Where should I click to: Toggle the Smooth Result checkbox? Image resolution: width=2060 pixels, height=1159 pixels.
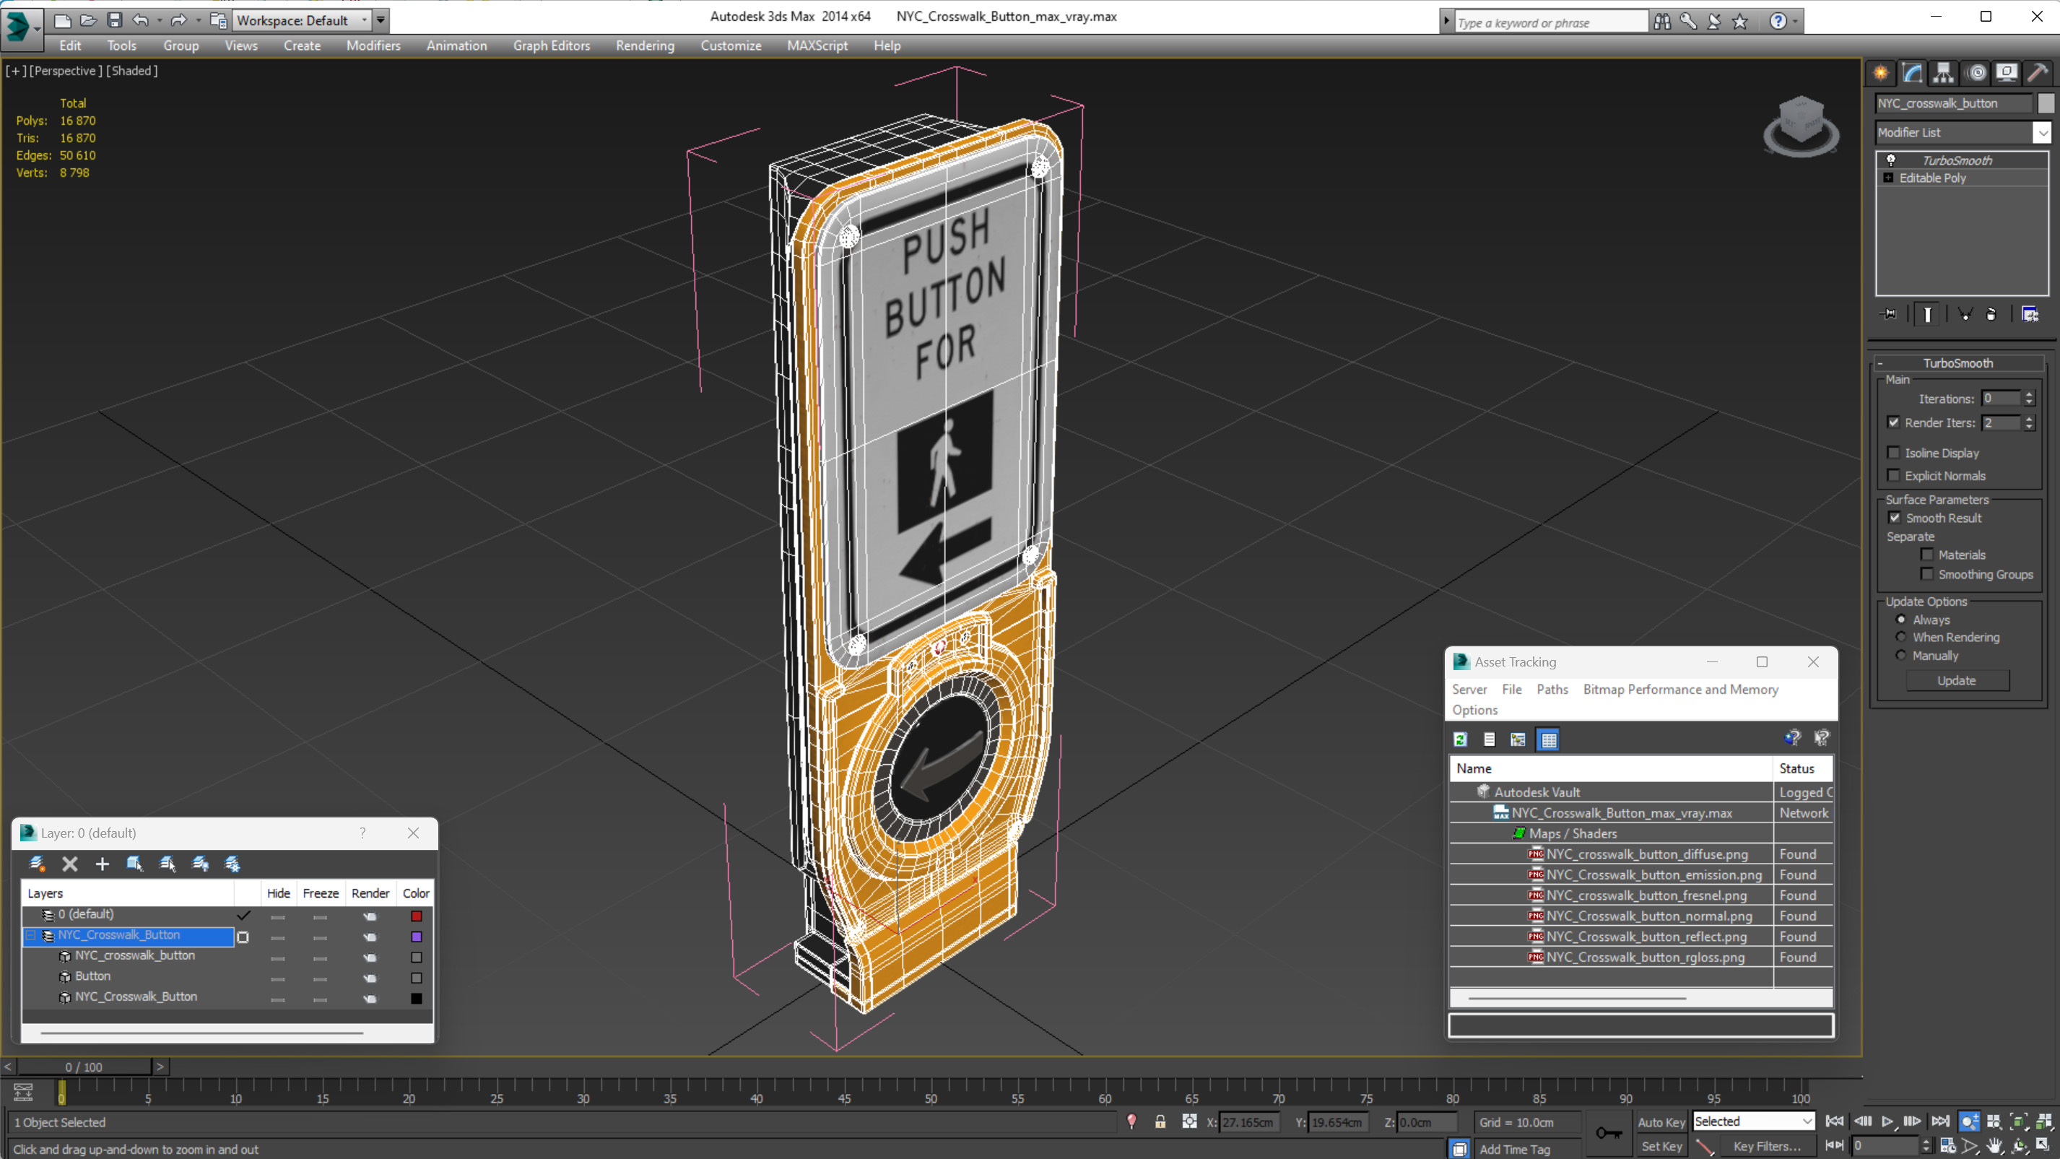(x=1895, y=518)
